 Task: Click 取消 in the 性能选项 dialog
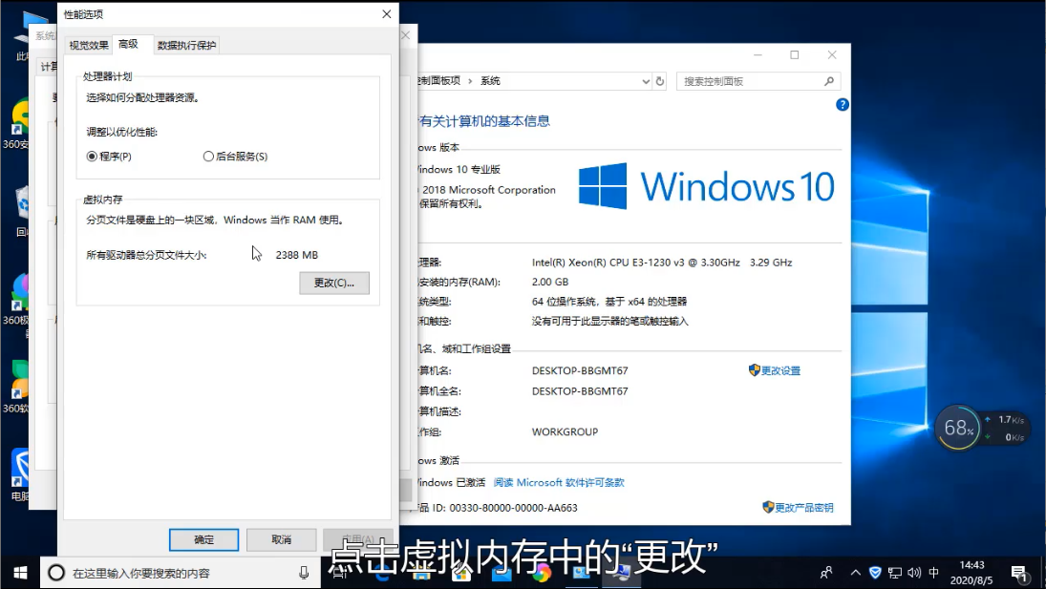point(282,539)
